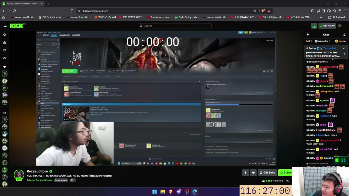Open OBS from the taskbar
This screenshot has width=349, height=196.
point(187,192)
